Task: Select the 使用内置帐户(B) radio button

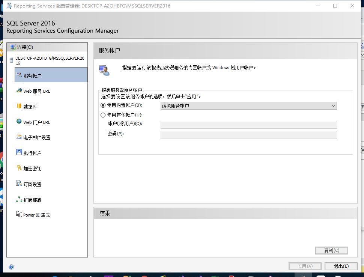Action: (x=103, y=105)
